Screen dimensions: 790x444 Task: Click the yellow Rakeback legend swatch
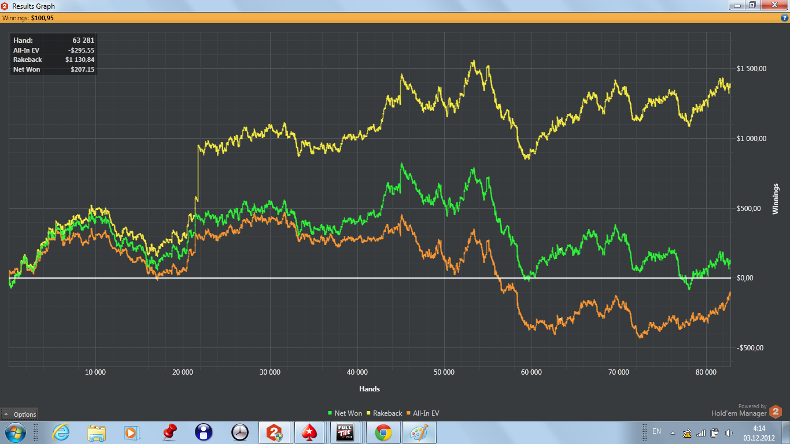point(369,413)
